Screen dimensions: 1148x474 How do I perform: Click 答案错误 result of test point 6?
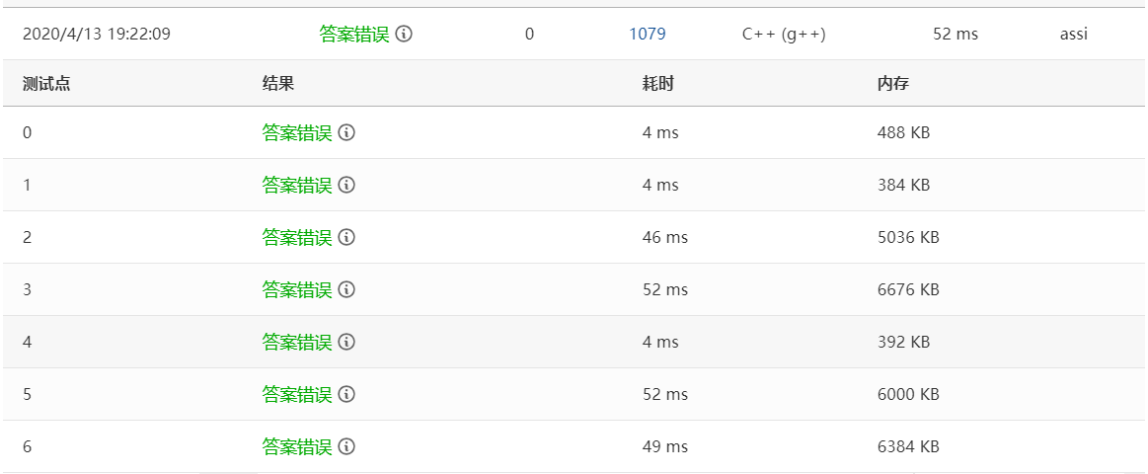pos(297,446)
